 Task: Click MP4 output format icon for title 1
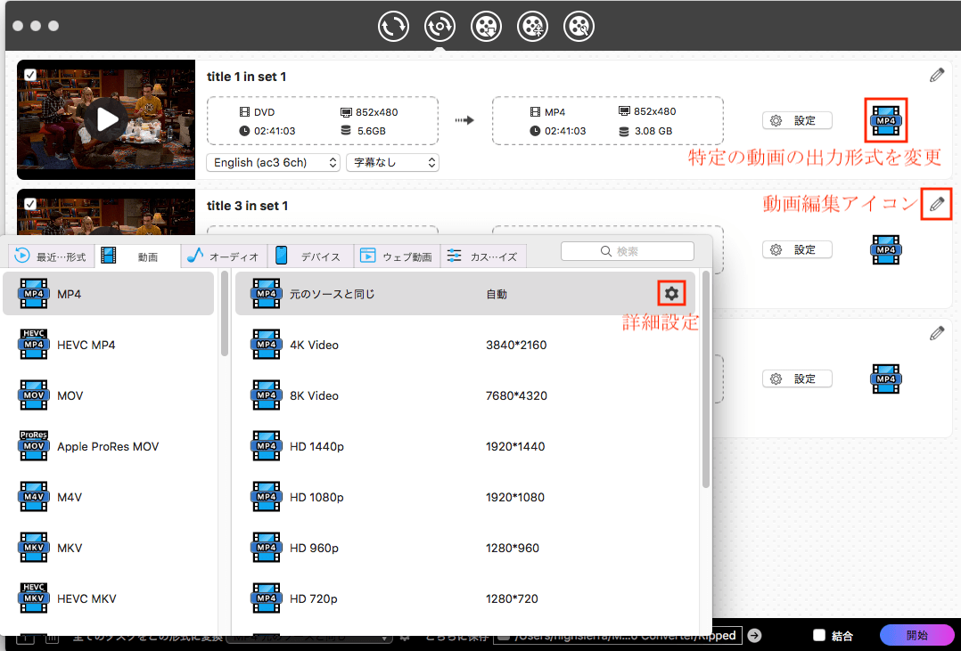click(886, 120)
